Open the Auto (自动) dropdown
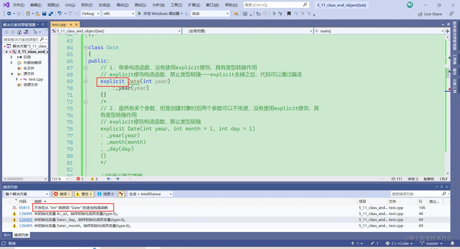This screenshot has height=249, width=460. [210, 13]
